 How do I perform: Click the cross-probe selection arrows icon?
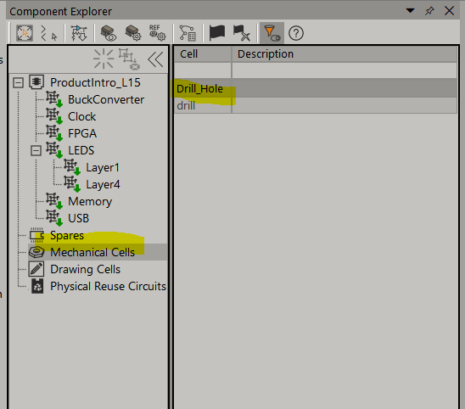point(48,33)
